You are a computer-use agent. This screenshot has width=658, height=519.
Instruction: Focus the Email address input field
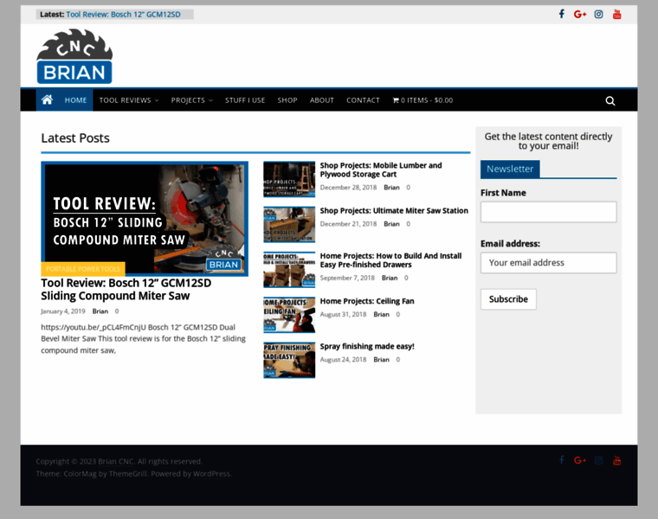548,263
